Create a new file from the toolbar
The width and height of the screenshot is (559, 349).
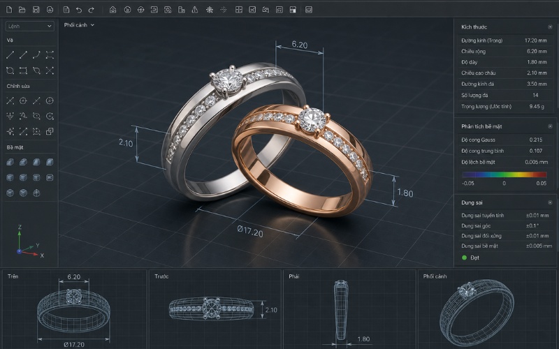[x=9, y=10]
